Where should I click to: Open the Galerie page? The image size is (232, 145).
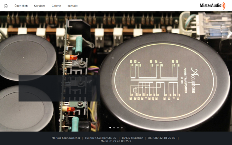tap(56, 6)
